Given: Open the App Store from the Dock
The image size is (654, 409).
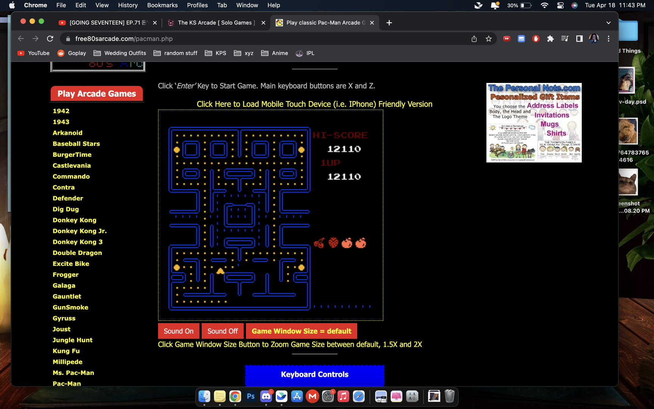Looking at the screenshot, I should (x=297, y=397).
